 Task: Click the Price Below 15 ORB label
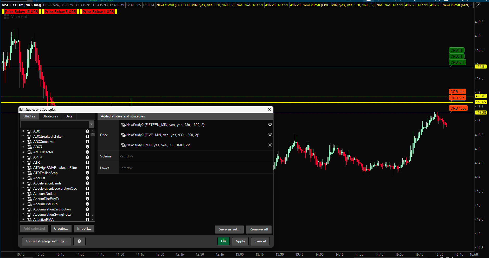pyautogui.click(x=21, y=12)
